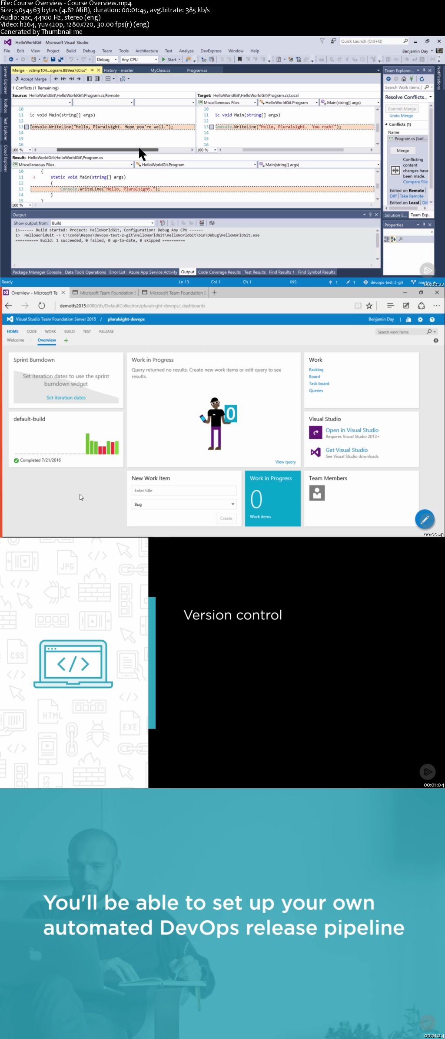Click the blue edit dashboard pencil button
445x1039 pixels.
425,519
